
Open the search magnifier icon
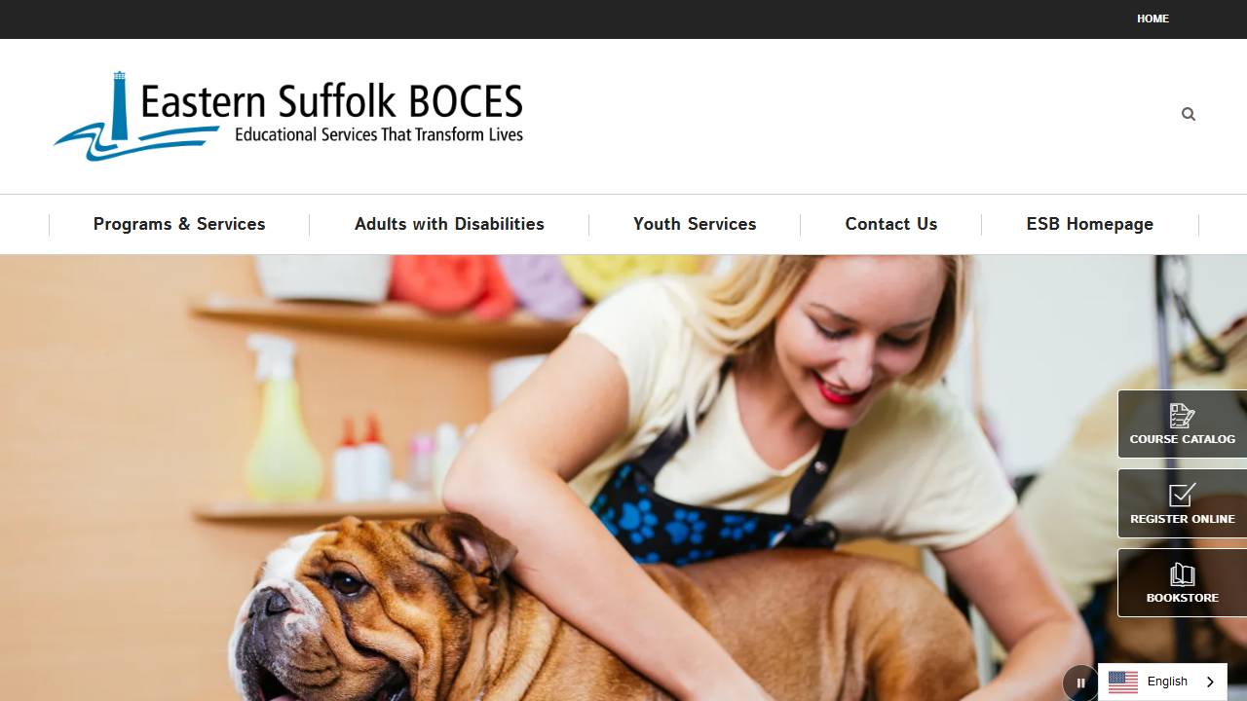click(x=1189, y=114)
